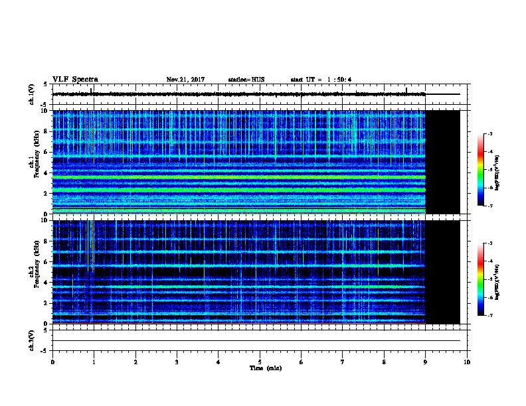Click the "-7" label on ch.1 colorbar
This screenshot has width=526, height=406.
coord(490,206)
